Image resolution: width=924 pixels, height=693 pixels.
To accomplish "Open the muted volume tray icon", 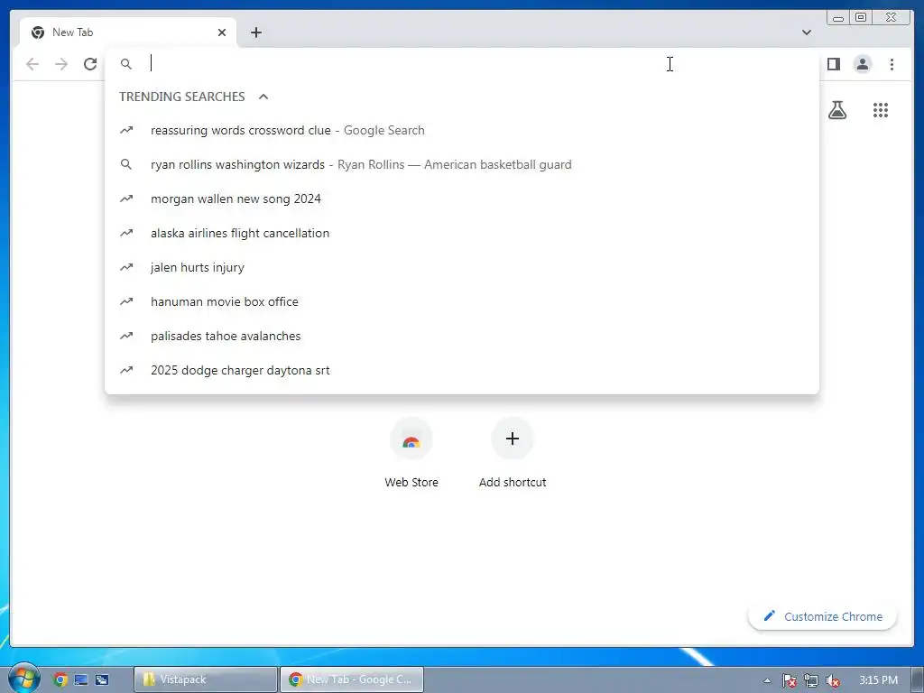I will click(x=833, y=680).
